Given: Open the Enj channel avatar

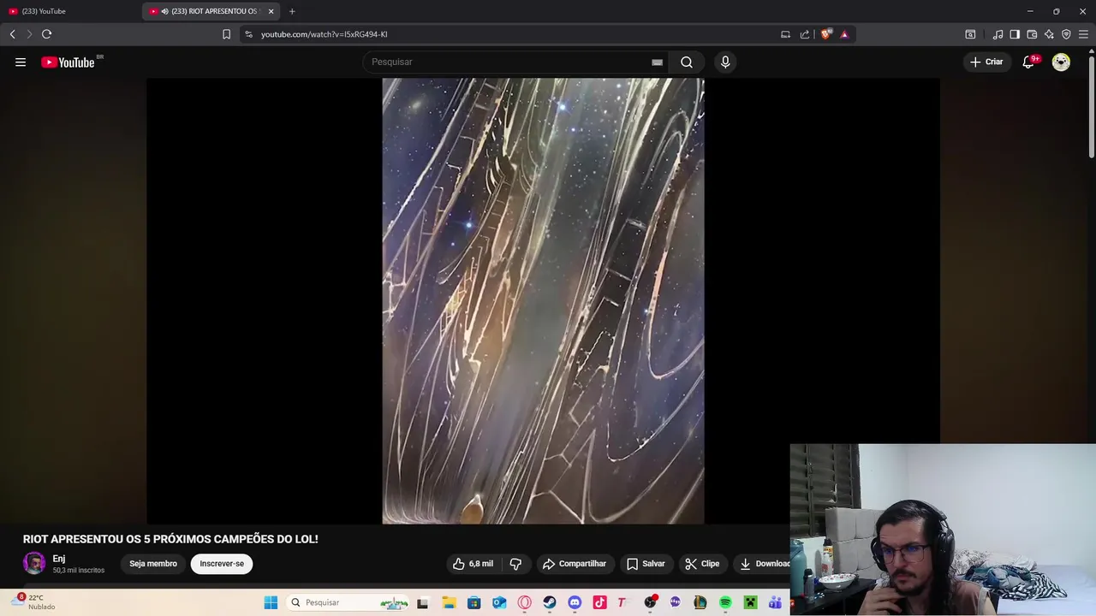Looking at the screenshot, I should (34, 563).
